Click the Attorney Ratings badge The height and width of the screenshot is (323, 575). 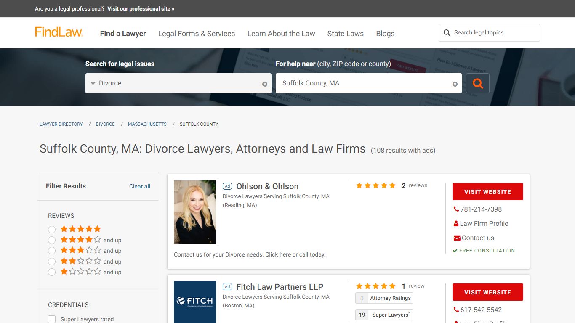coord(384,298)
